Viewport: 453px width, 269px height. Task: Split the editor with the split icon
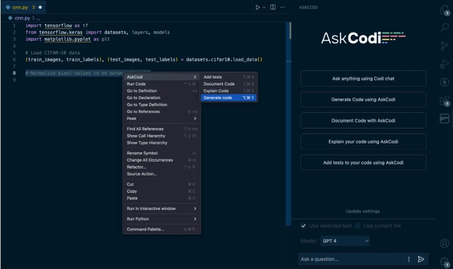(273, 7)
